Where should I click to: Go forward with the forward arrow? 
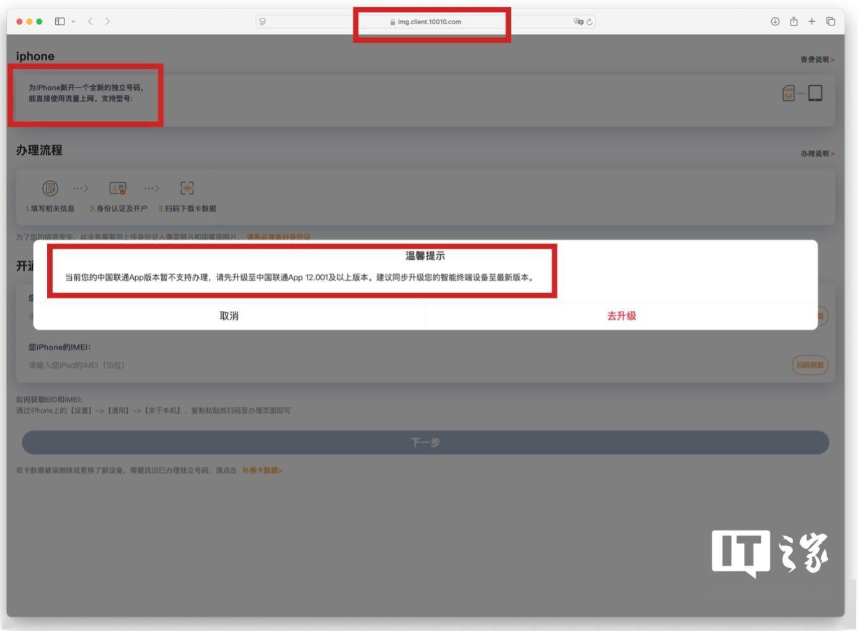[x=108, y=21]
